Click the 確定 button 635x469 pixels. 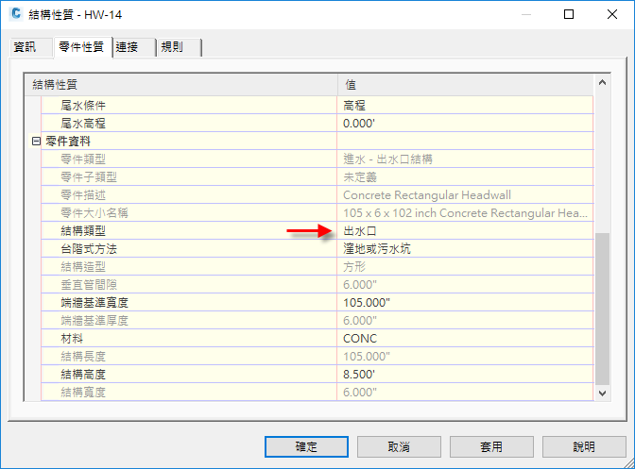pos(306,446)
